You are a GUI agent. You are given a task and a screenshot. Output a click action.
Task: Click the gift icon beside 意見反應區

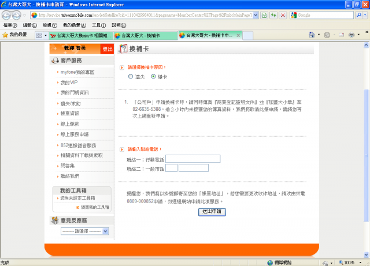[x=55, y=220]
